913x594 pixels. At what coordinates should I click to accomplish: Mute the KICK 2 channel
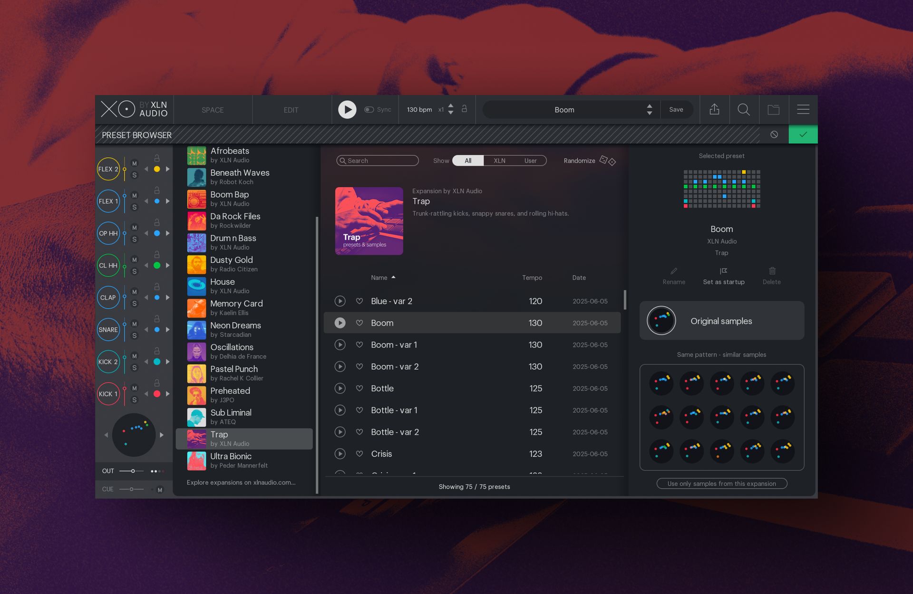click(135, 356)
